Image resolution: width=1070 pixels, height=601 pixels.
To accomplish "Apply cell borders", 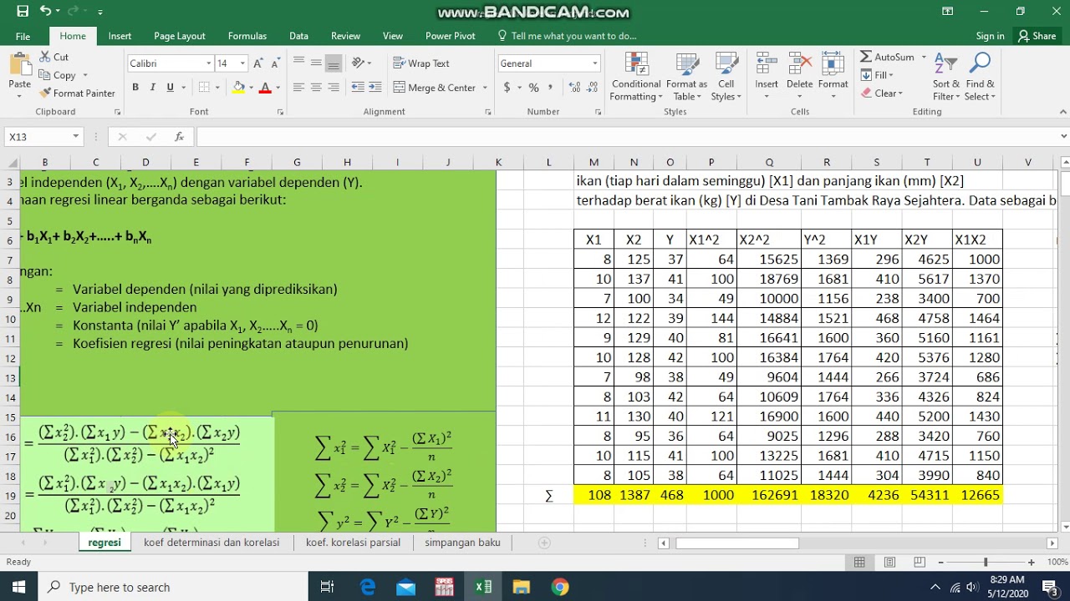I will pyautogui.click(x=204, y=88).
